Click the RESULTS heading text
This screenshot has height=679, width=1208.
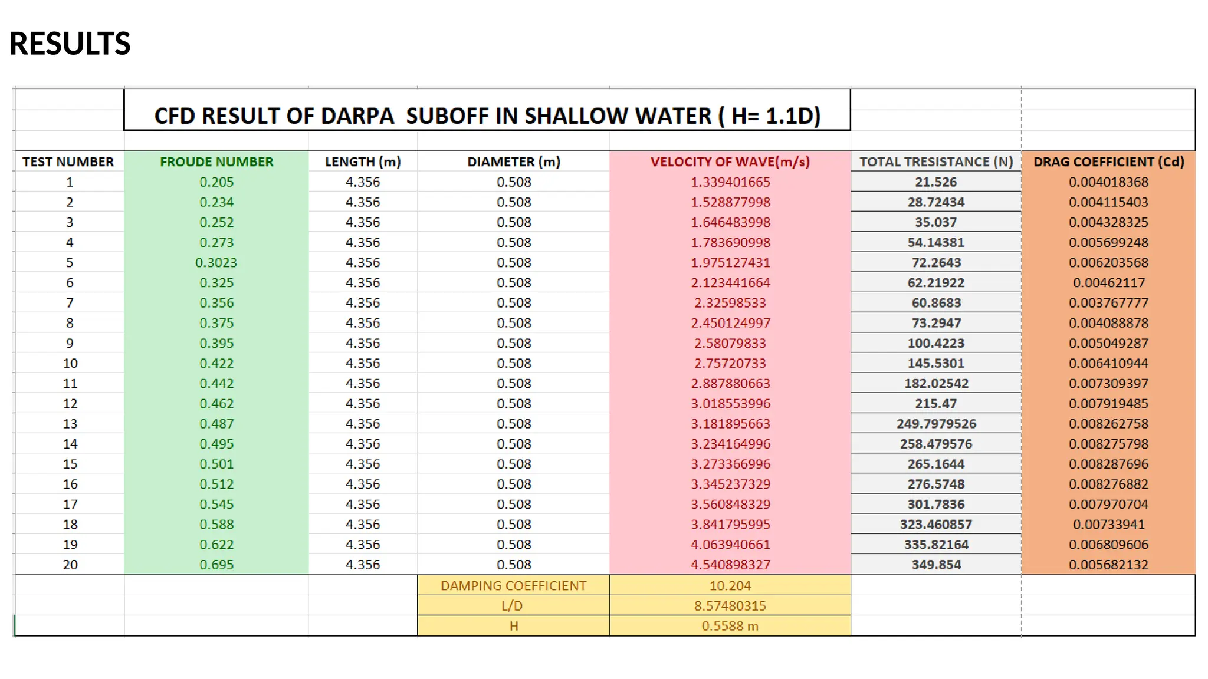[x=70, y=44]
